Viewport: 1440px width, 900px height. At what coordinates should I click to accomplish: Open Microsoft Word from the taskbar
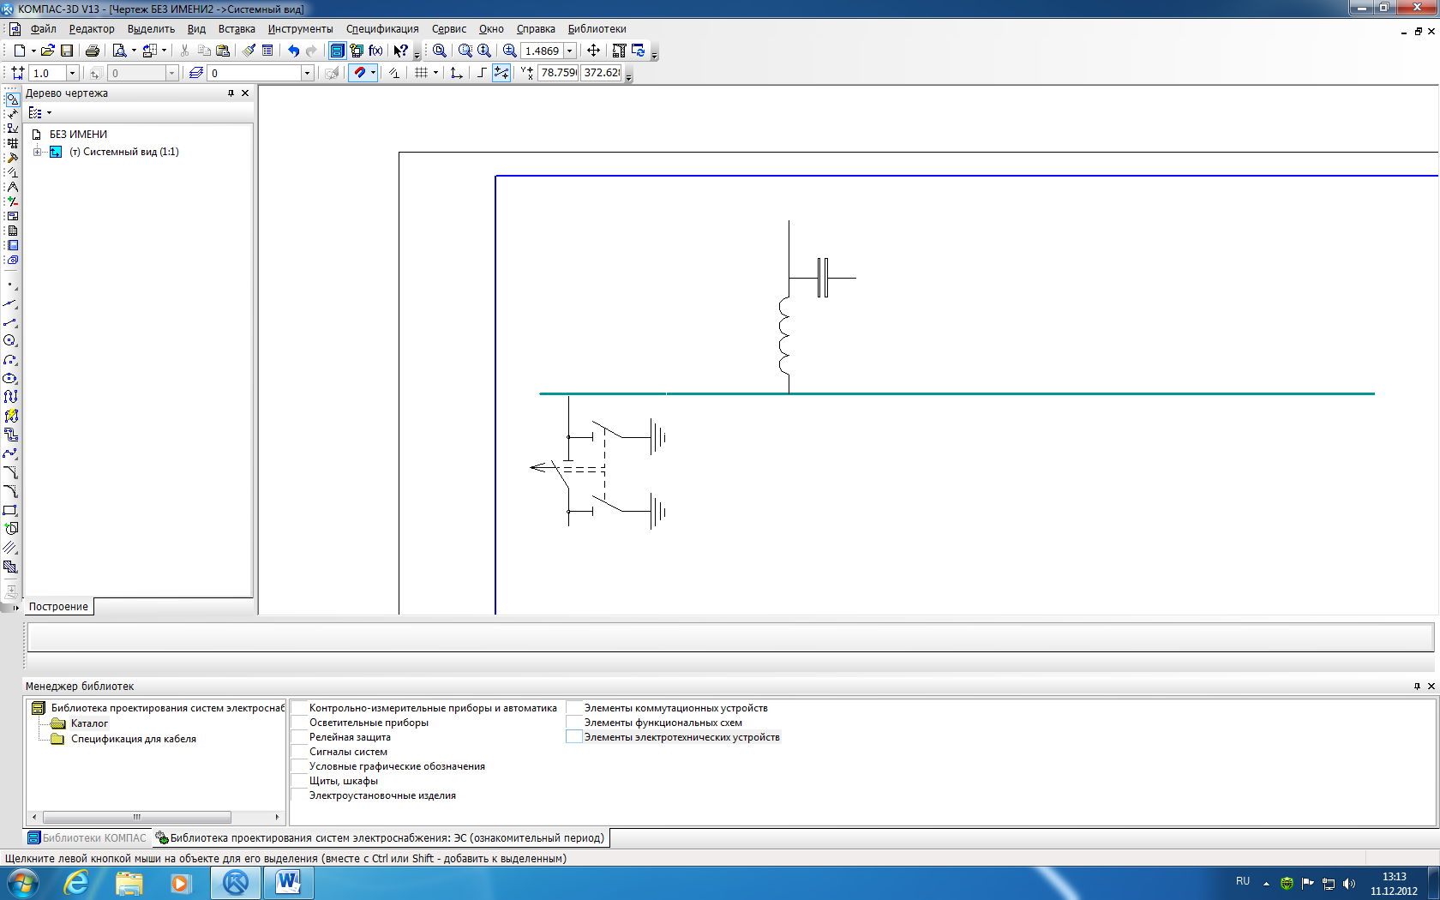click(288, 882)
